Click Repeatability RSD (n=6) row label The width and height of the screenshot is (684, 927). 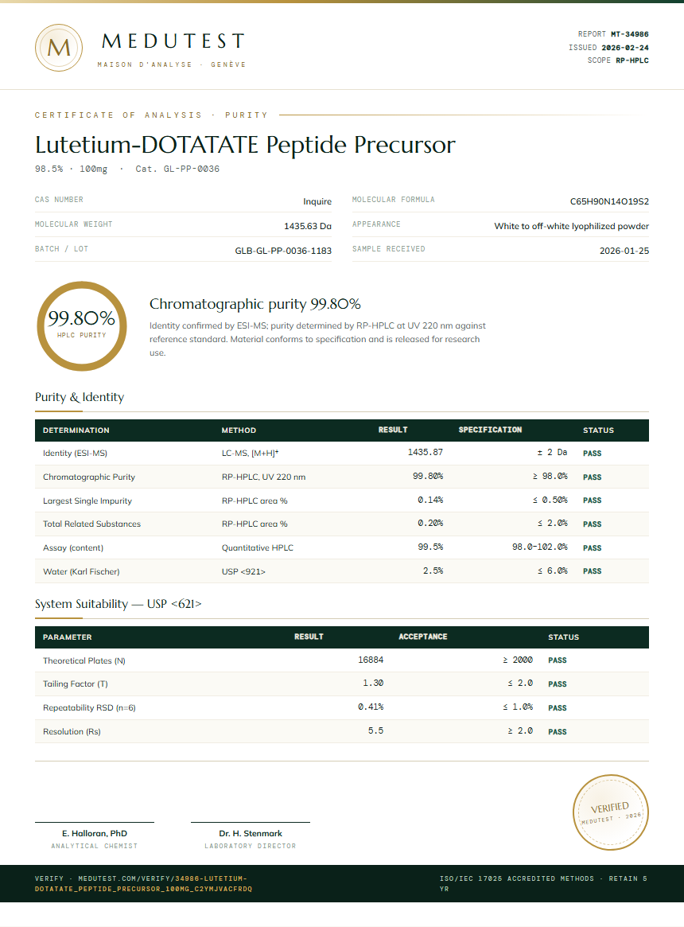pyautogui.click(x=89, y=707)
